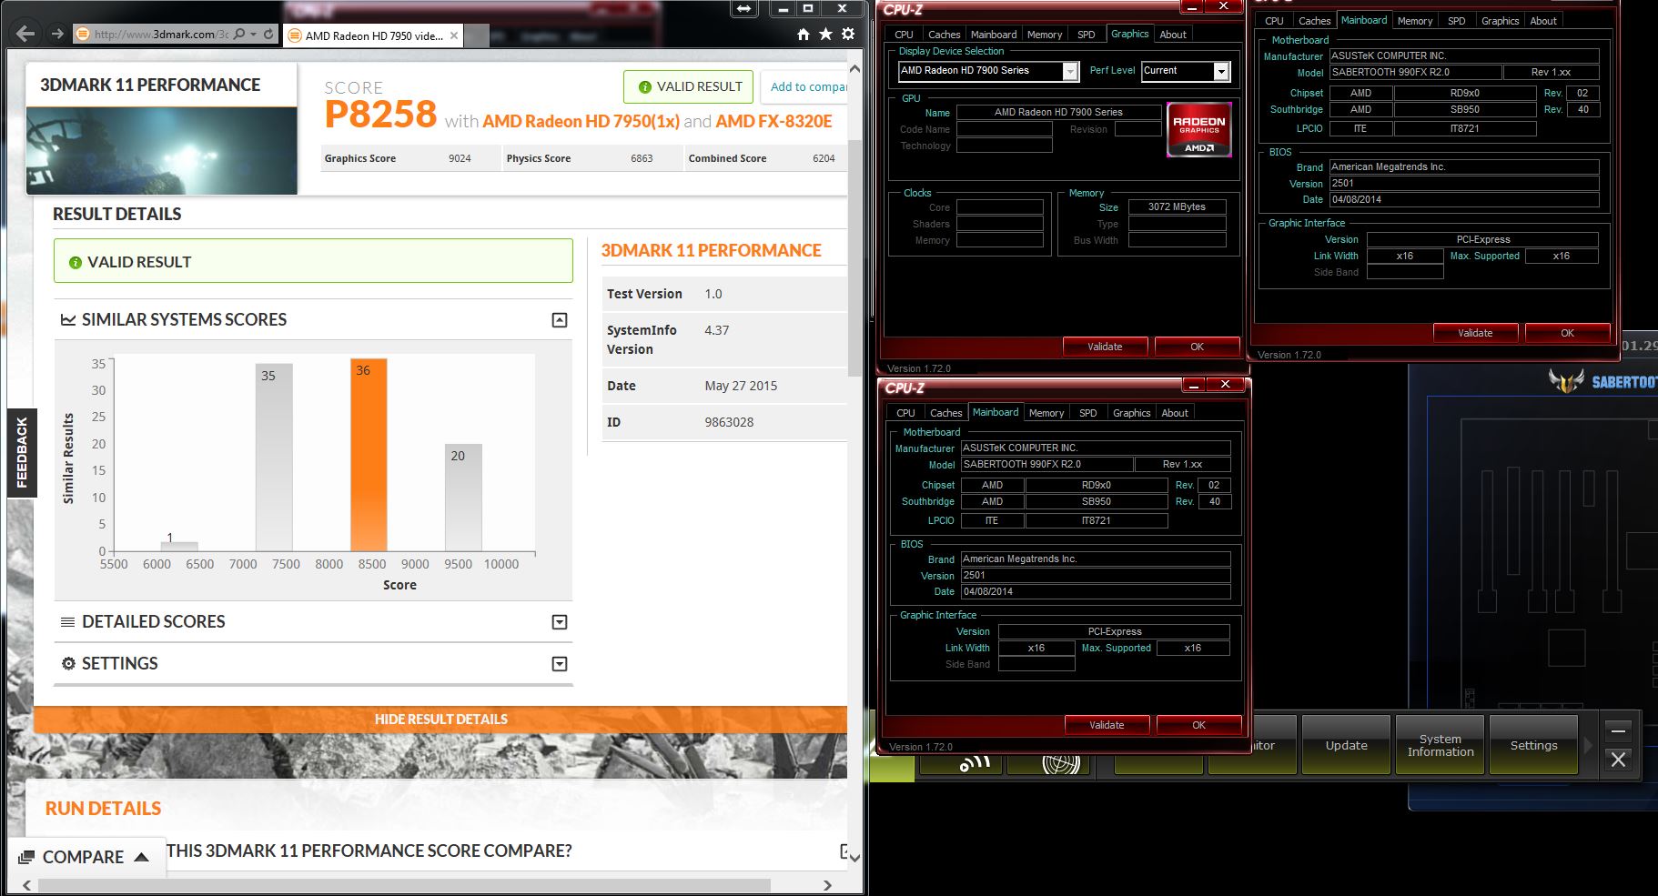Select Memory tab in top-left CPU-Z window
This screenshot has width=1658, height=896.
tap(1044, 35)
